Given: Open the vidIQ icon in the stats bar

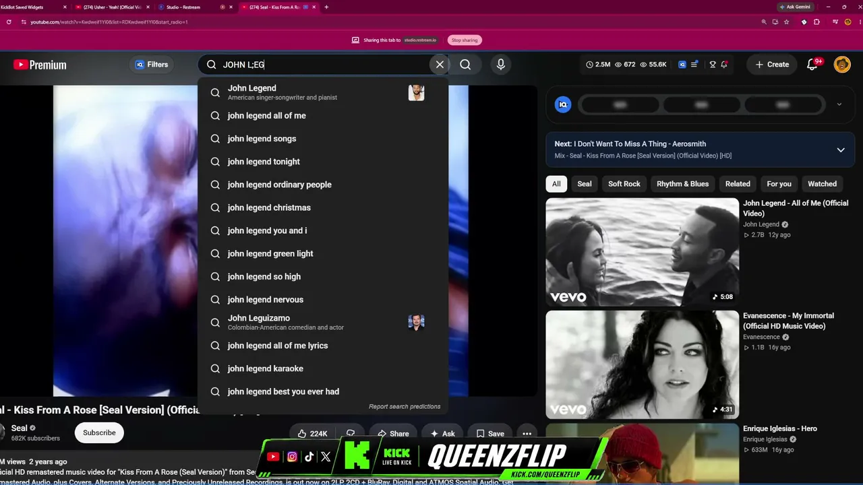Looking at the screenshot, I should [682, 65].
